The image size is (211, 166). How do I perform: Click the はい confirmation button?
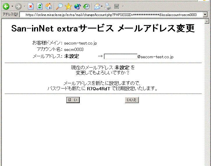pos(73,100)
